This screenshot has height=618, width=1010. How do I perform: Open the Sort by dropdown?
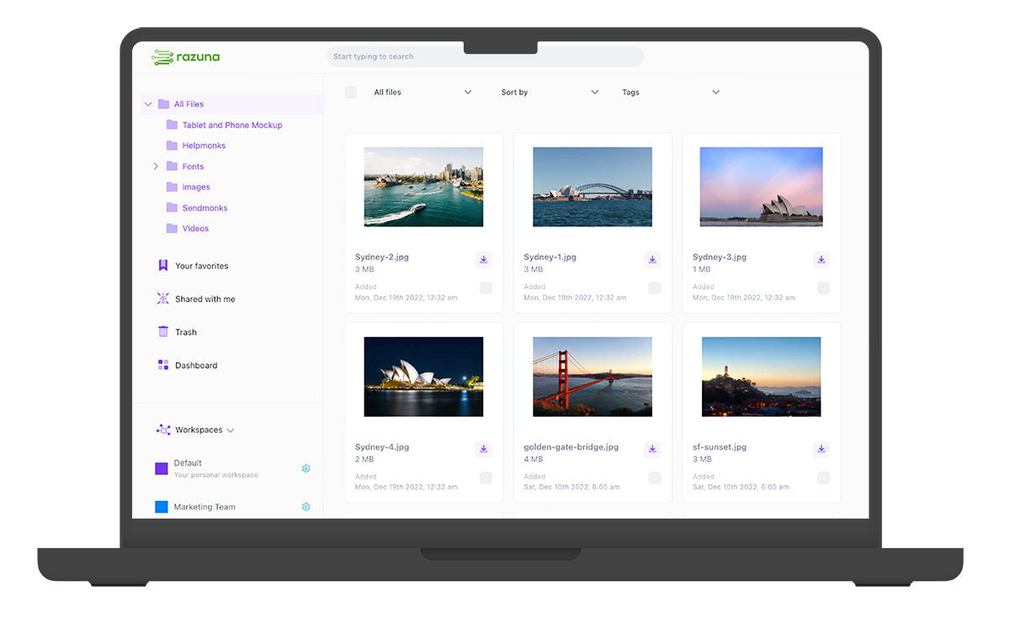pos(550,93)
